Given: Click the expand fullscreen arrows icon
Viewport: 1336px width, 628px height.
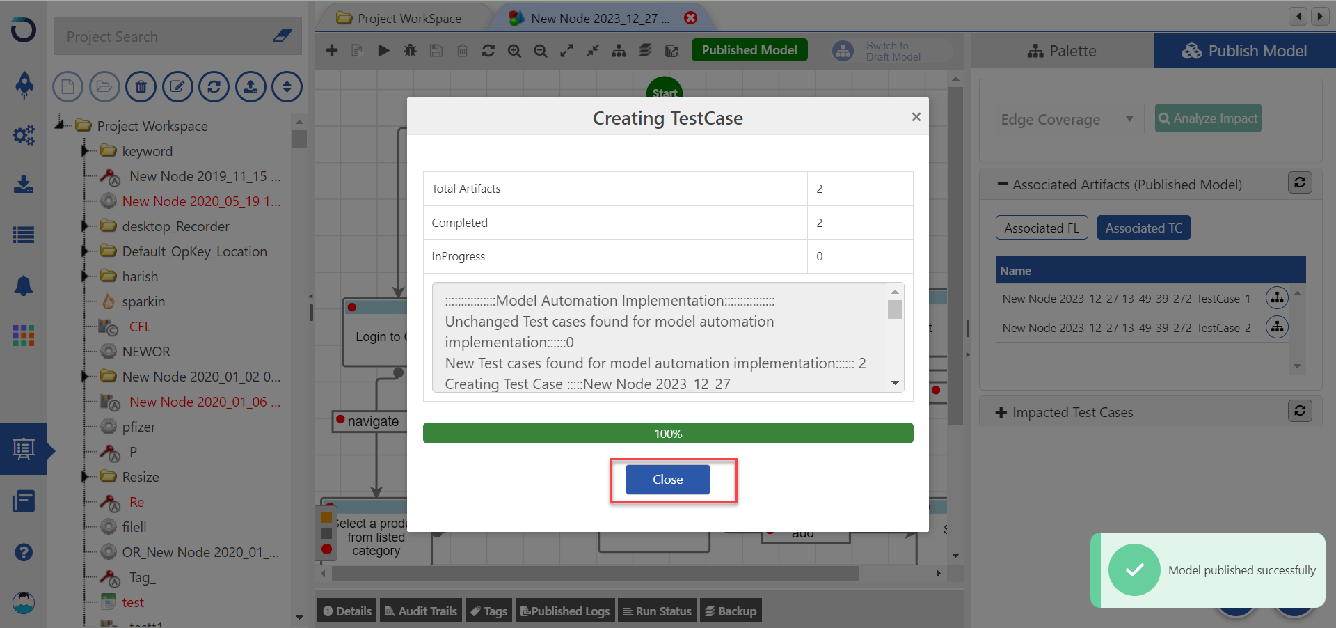Looking at the screenshot, I should click(x=567, y=50).
